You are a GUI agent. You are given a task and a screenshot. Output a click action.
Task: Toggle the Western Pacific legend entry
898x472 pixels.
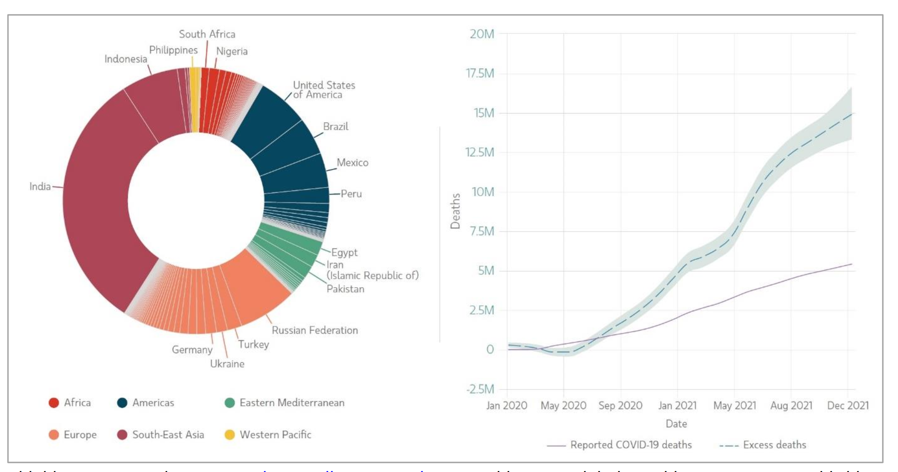(231, 435)
